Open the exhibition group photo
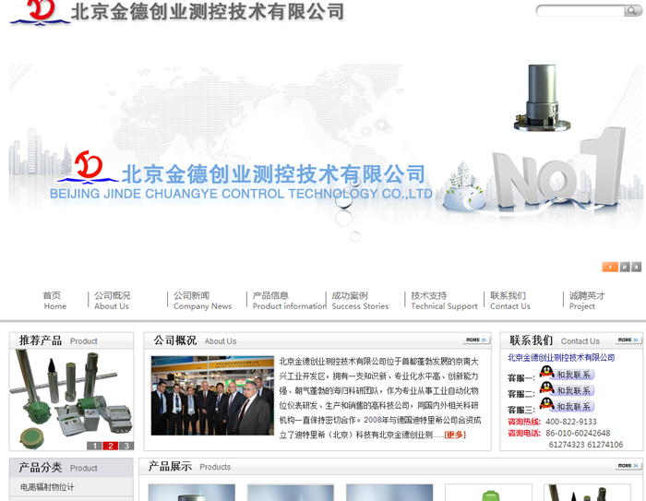The image size is (646, 501). coord(212,396)
